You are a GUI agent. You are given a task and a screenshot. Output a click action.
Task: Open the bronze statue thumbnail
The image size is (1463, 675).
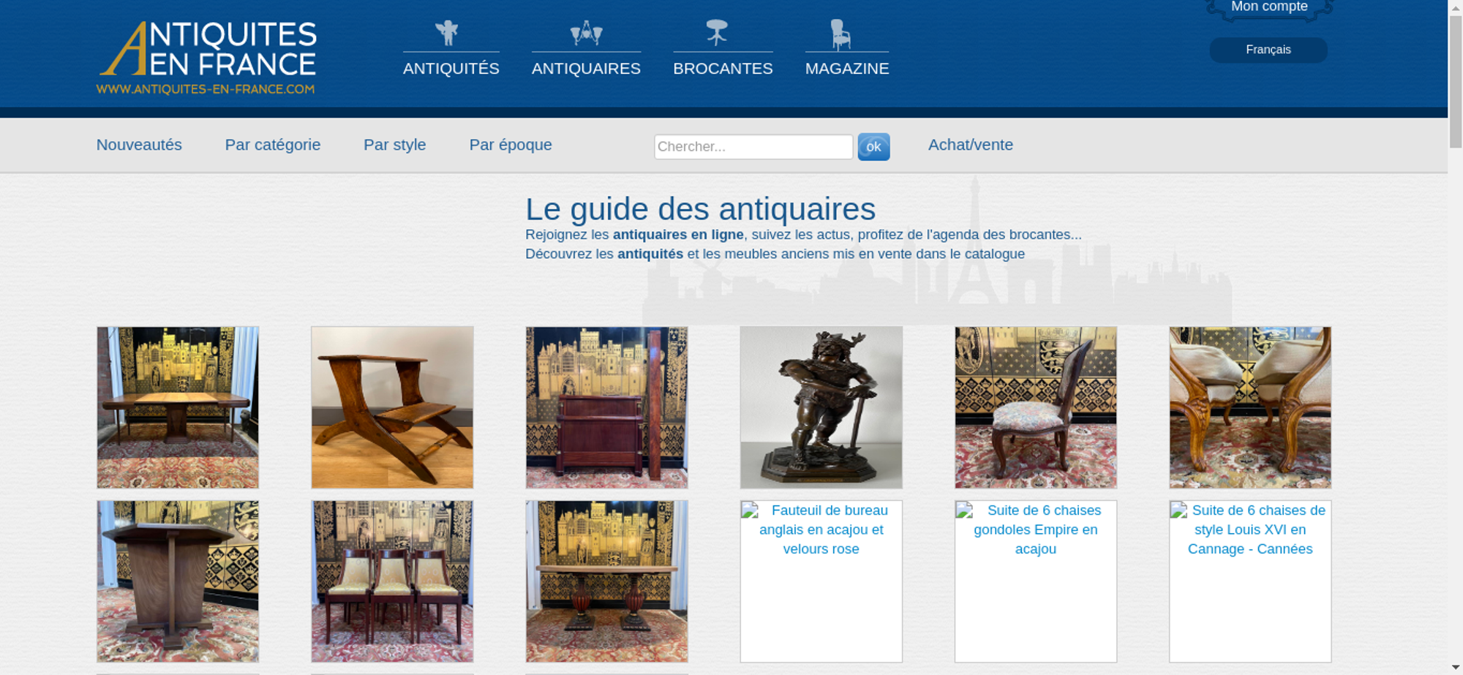pyautogui.click(x=821, y=407)
